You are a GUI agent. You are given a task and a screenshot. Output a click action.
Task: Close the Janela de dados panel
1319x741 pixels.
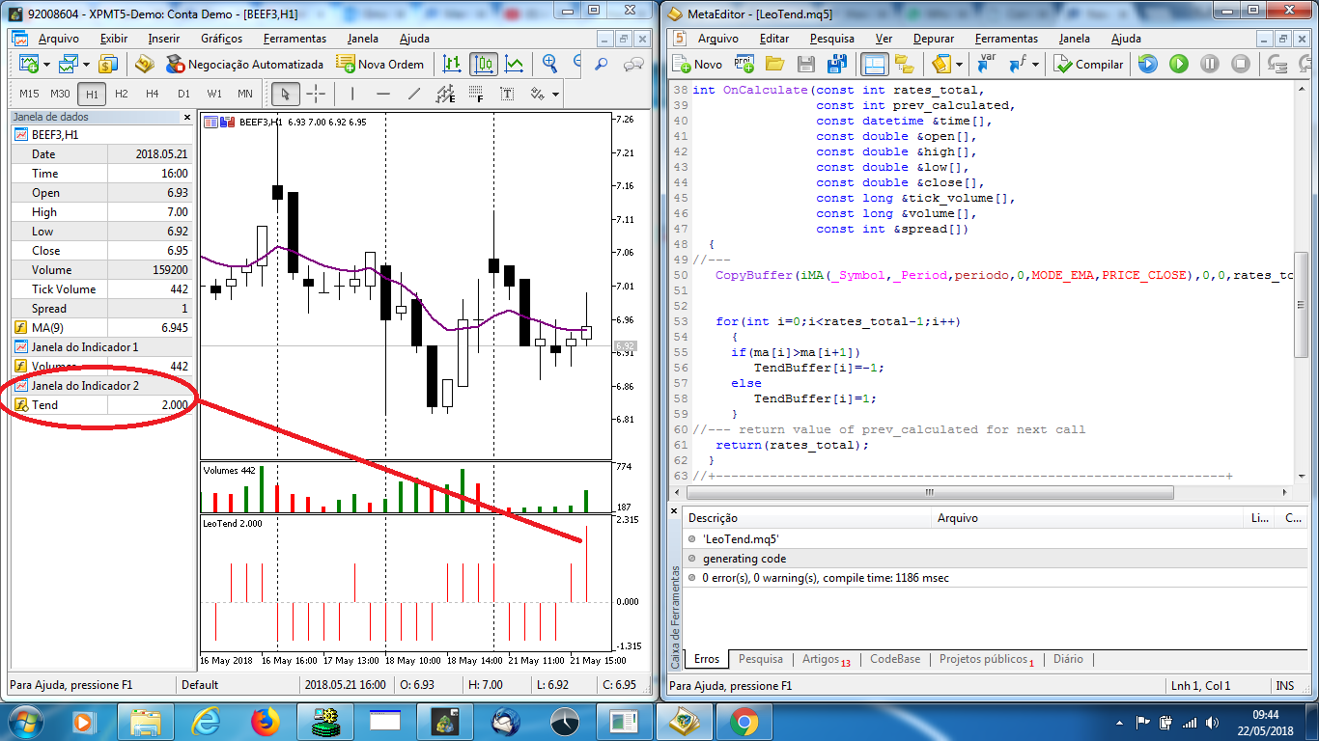187,117
